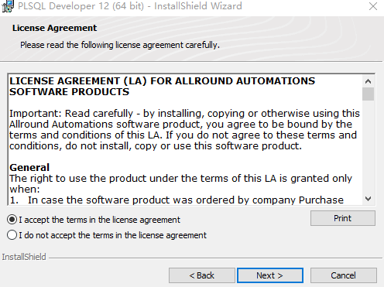Click the empty scrollbar track below the thumb
This screenshot has width=384, height=287.
(x=368, y=147)
